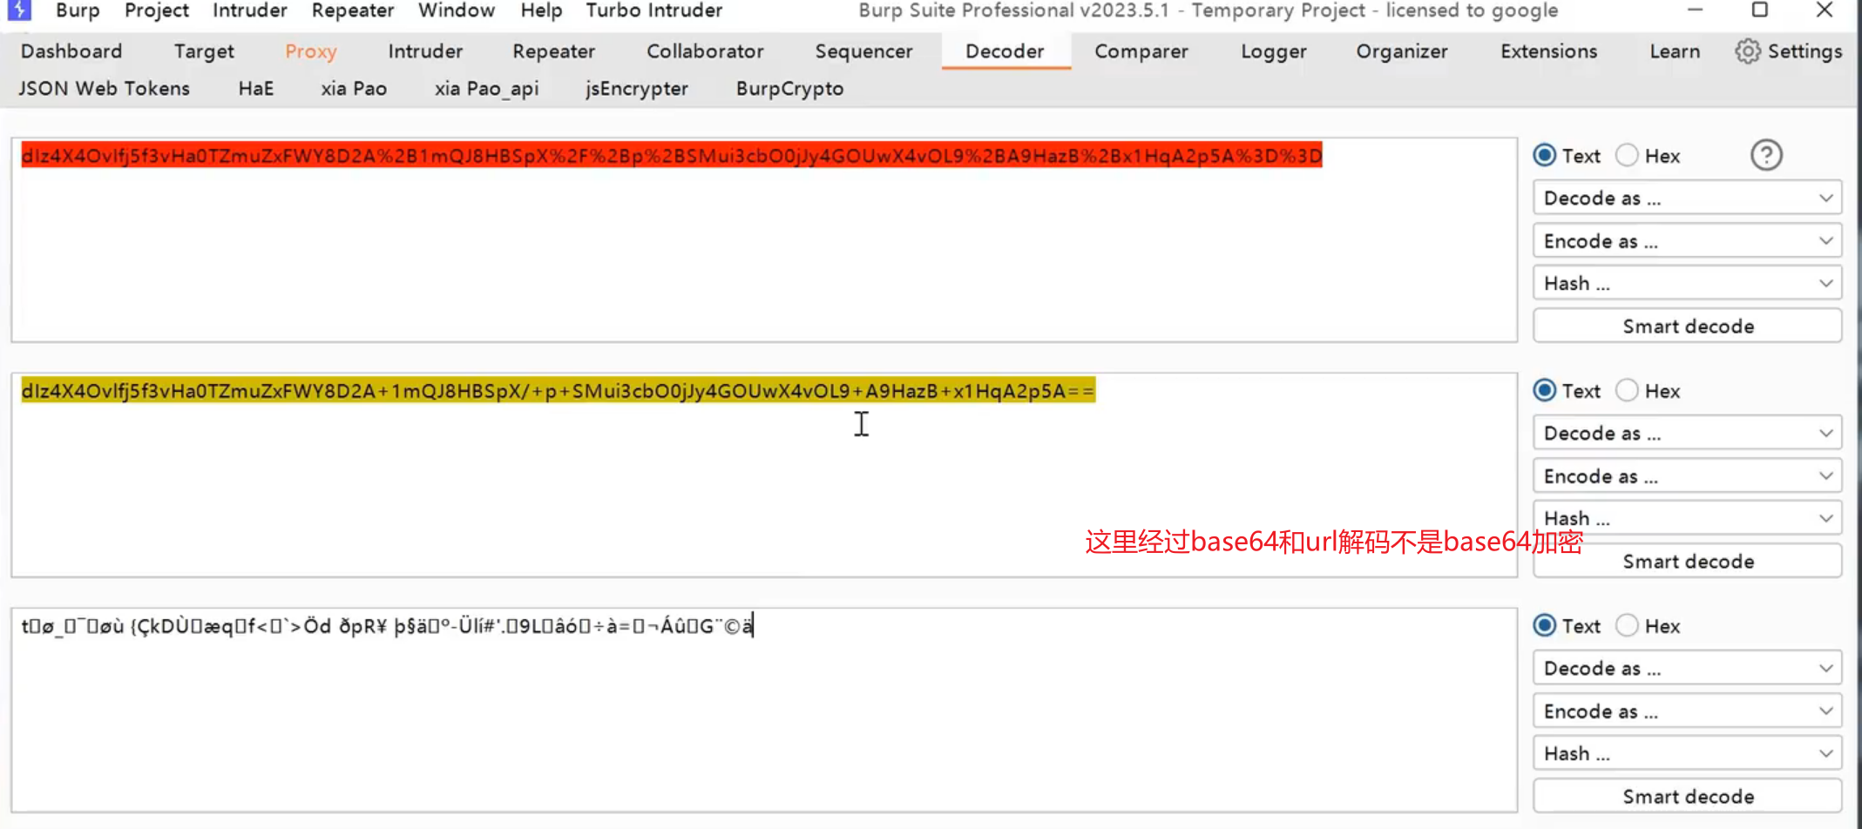
Task: Click the red highlighted URL-encoded text
Action: (671, 156)
